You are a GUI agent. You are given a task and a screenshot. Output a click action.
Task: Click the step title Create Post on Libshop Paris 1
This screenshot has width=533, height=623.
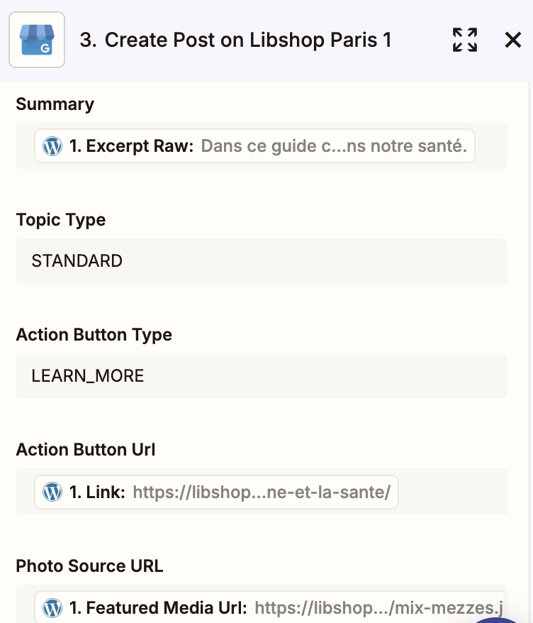pyautogui.click(x=236, y=40)
